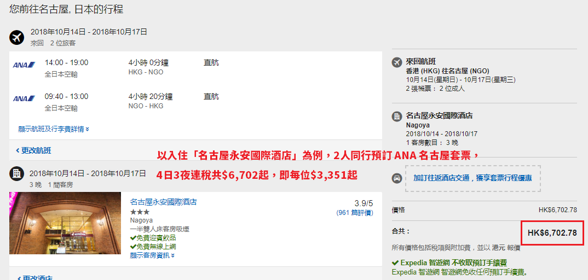Click the 2 張機票： 2 位成人 text
Image resolution: width=588 pixels, height=280 pixels.
[x=435, y=89]
